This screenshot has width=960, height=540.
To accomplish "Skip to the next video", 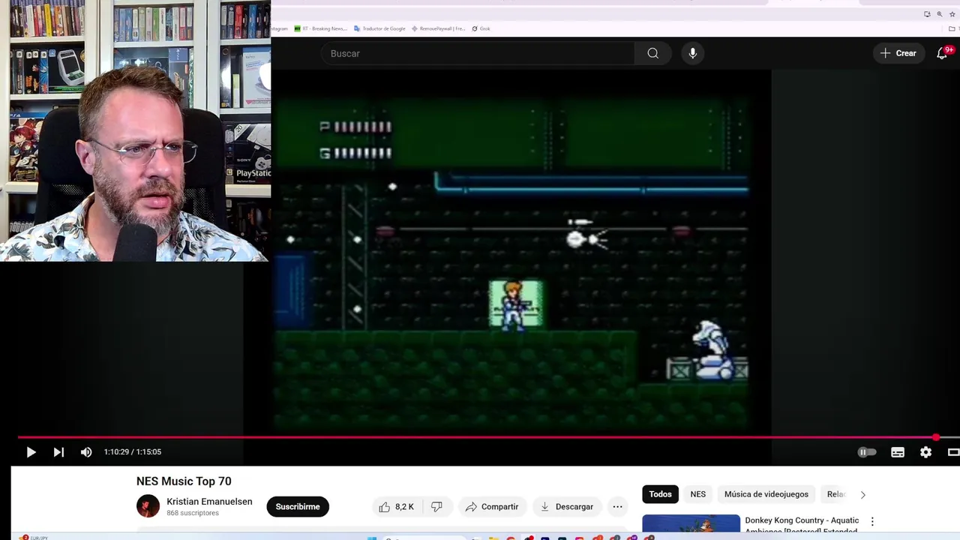I will tap(58, 452).
